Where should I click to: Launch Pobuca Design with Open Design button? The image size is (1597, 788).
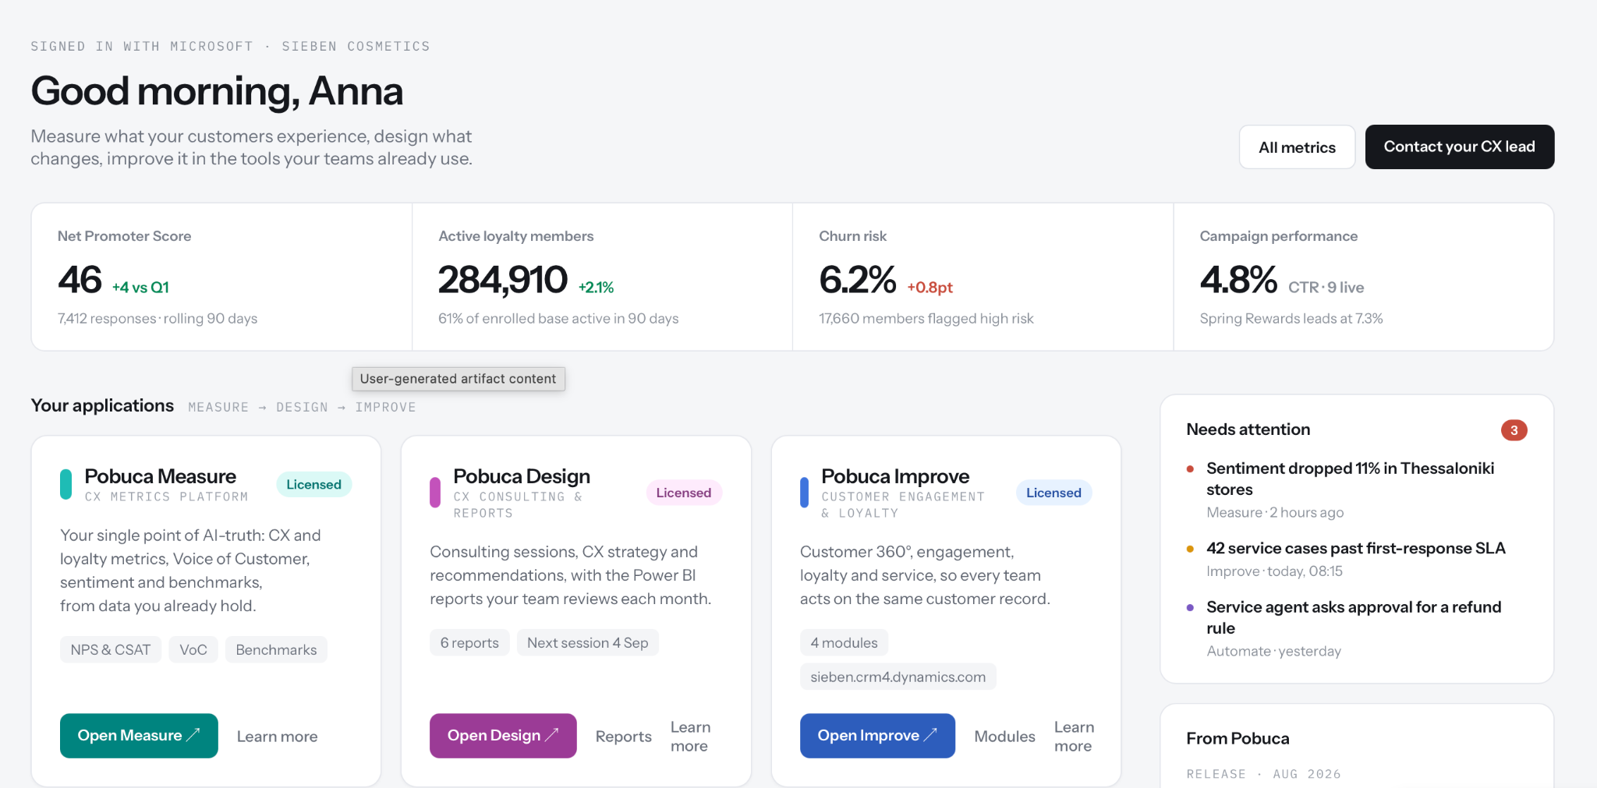[x=503, y=736]
